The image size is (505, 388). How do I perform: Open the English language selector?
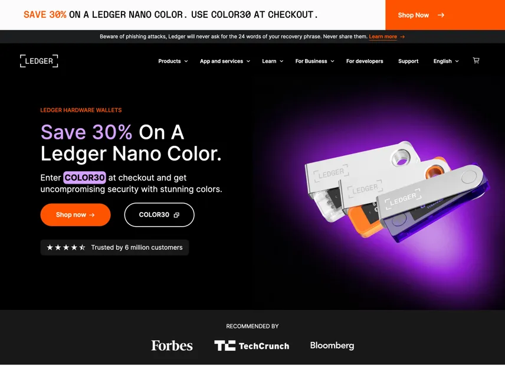click(446, 61)
